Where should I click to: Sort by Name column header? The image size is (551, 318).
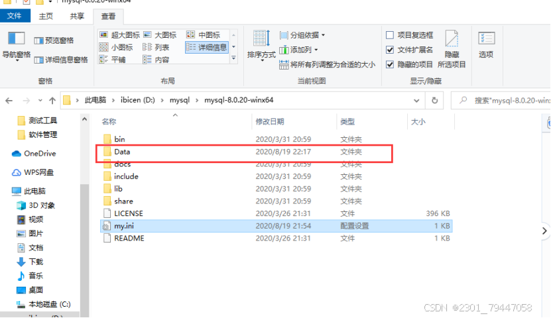click(x=175, y=121)
